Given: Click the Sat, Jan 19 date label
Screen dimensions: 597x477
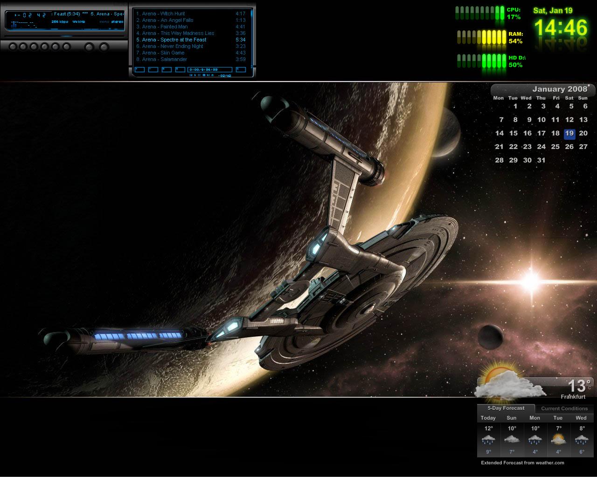Looking at the screenshot, I should (x=553, y=10).
